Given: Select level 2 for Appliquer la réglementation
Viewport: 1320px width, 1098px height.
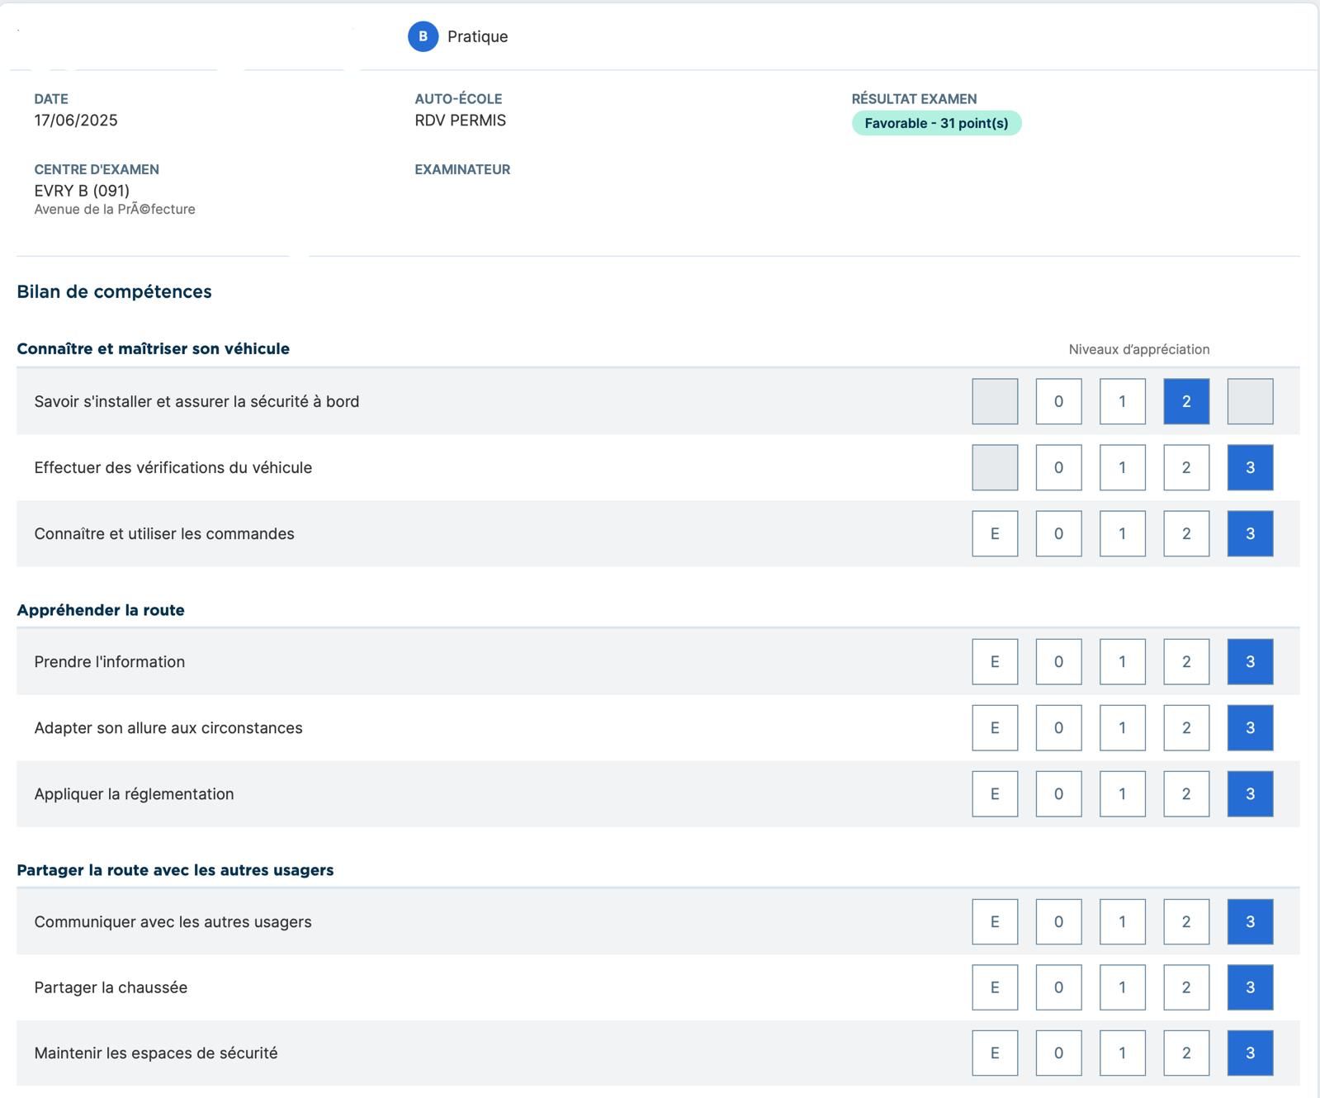Looking at the screenshot, I should (x=1186, y=793).
